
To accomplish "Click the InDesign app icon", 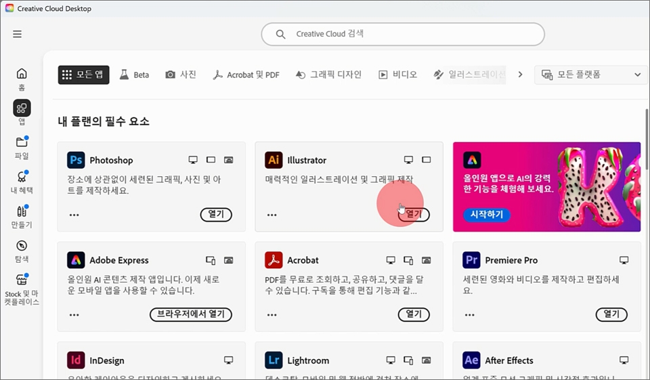I will (x=76, y=360).
